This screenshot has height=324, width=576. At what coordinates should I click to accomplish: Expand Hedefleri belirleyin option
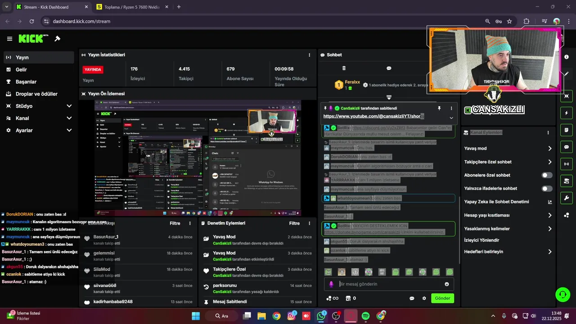pyautogui.click(x=508, y=252)
